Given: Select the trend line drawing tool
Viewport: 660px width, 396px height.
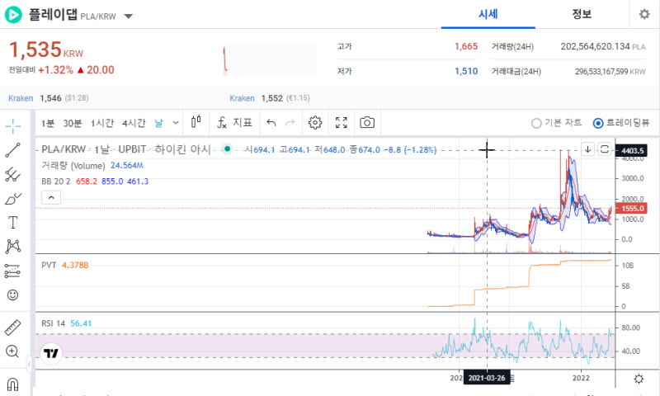Looking at the screenshot, I should [x=13, y=150].
